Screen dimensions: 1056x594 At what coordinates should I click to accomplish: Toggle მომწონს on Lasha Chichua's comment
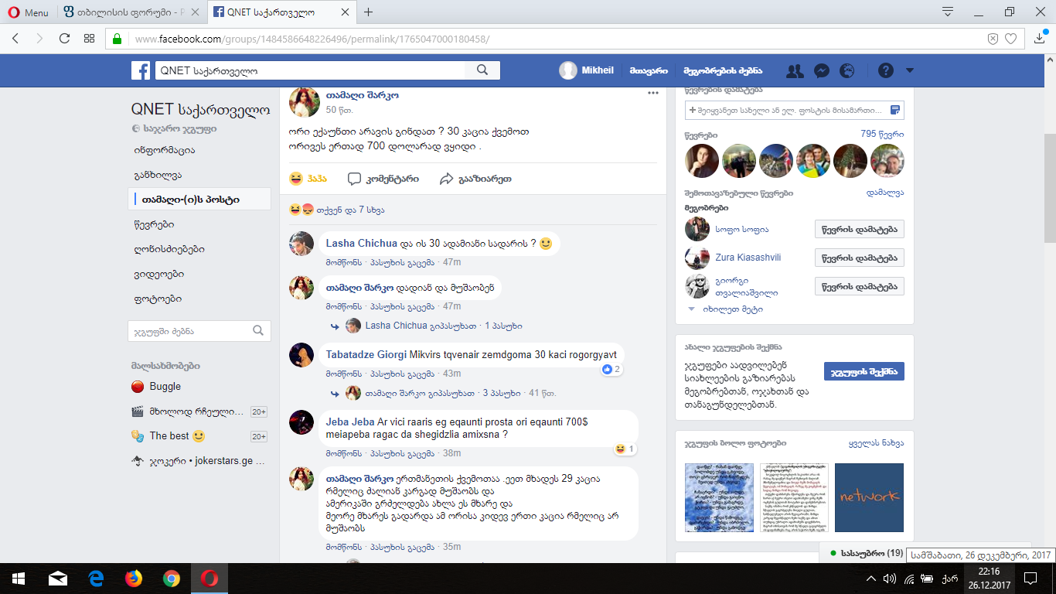(343, 262)
